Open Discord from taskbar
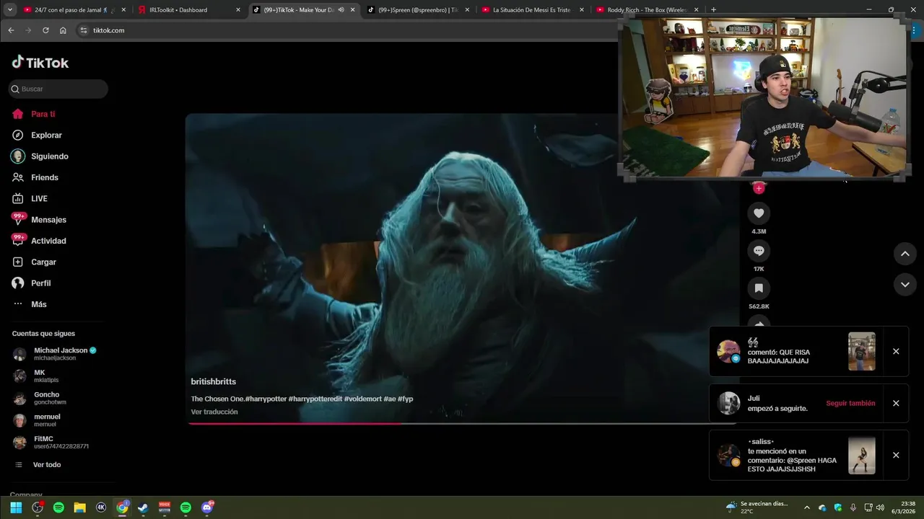This screenshot has width=924, height=519. 207,507
